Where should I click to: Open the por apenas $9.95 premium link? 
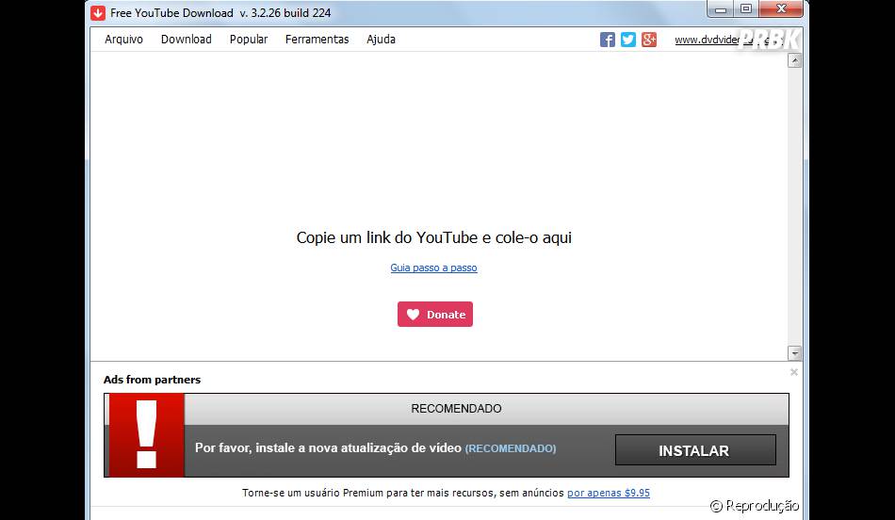point(609,493)
